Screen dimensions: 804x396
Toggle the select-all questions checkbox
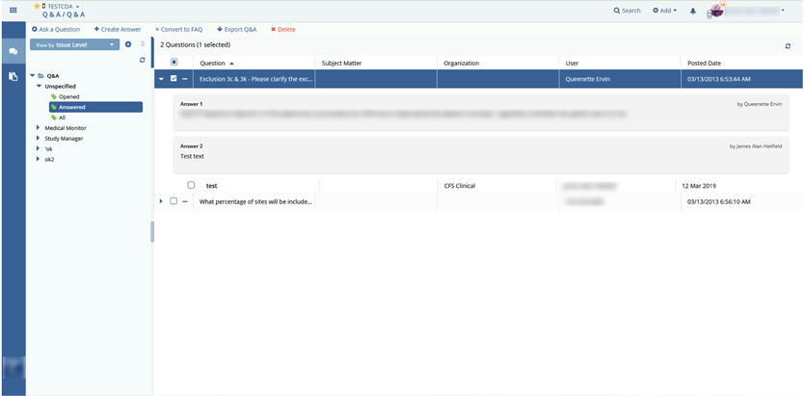coord(174,63)
